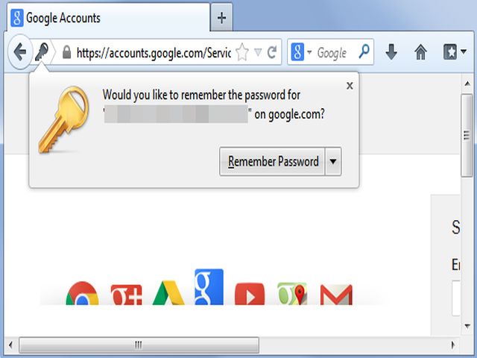Open the URL history dropdown arrow

point(258,52)
